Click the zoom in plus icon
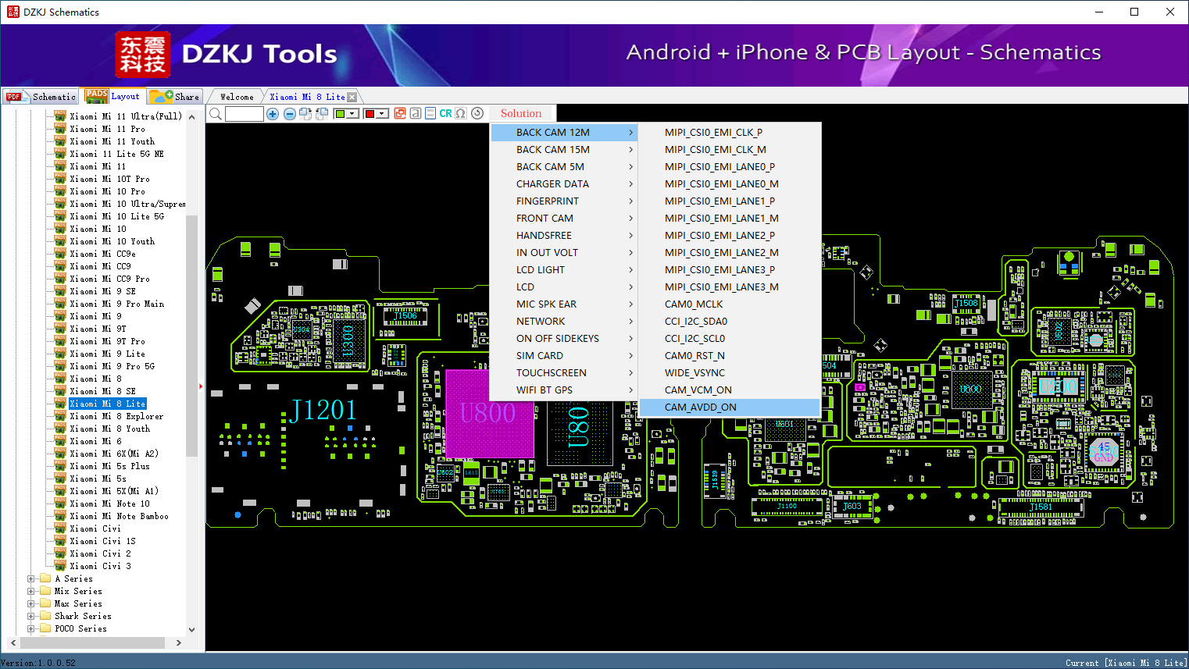This screenshot has width=1189, height=669. coord(273,114)
